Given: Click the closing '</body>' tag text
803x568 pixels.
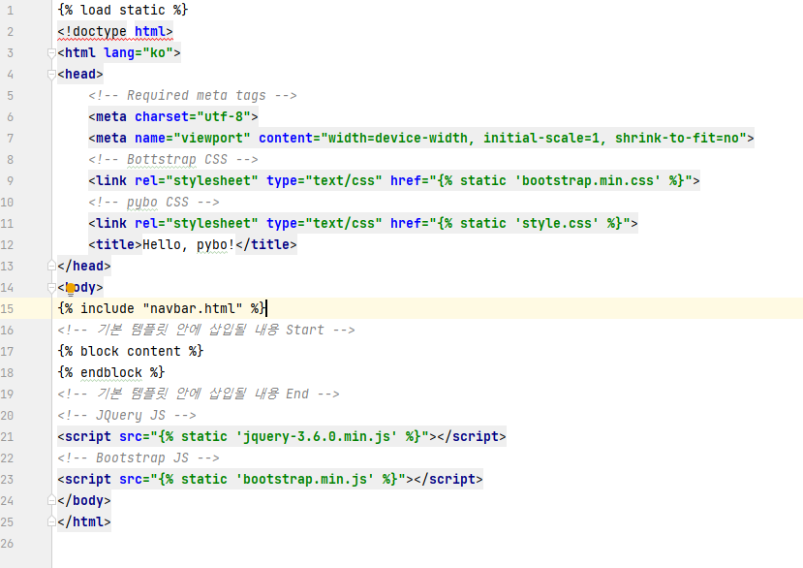Looking at the screenshot, I should (84, 501).
